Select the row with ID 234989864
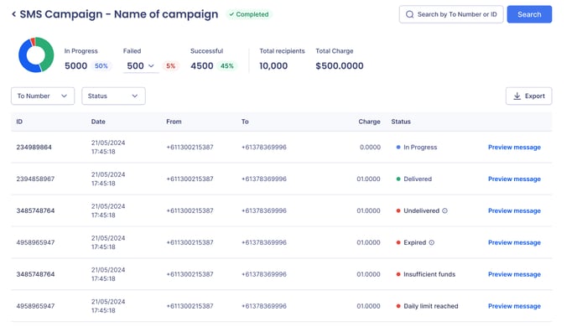577x327 pixels. [282, 147]
